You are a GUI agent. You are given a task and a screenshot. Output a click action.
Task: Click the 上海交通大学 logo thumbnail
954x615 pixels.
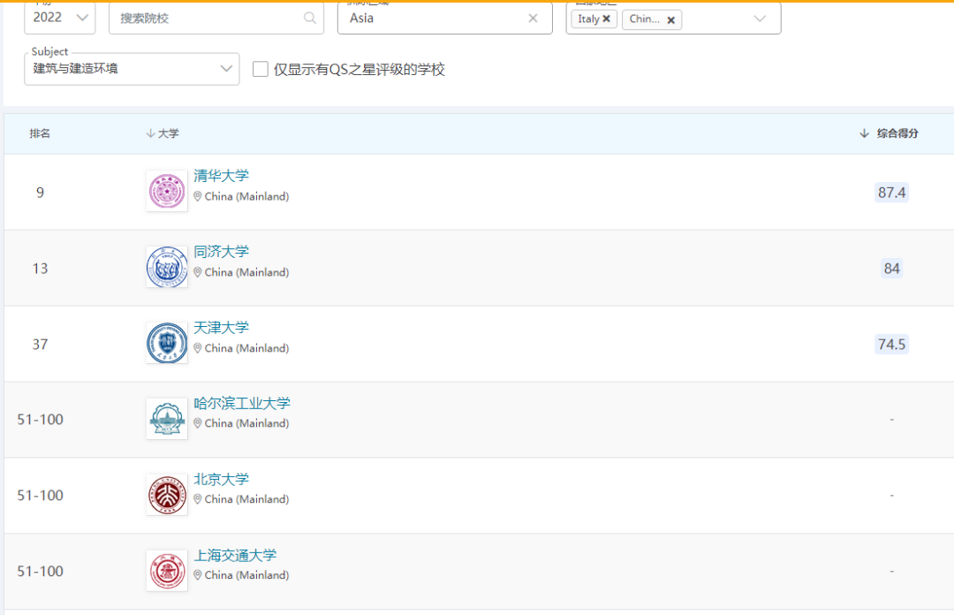(167, 571)
